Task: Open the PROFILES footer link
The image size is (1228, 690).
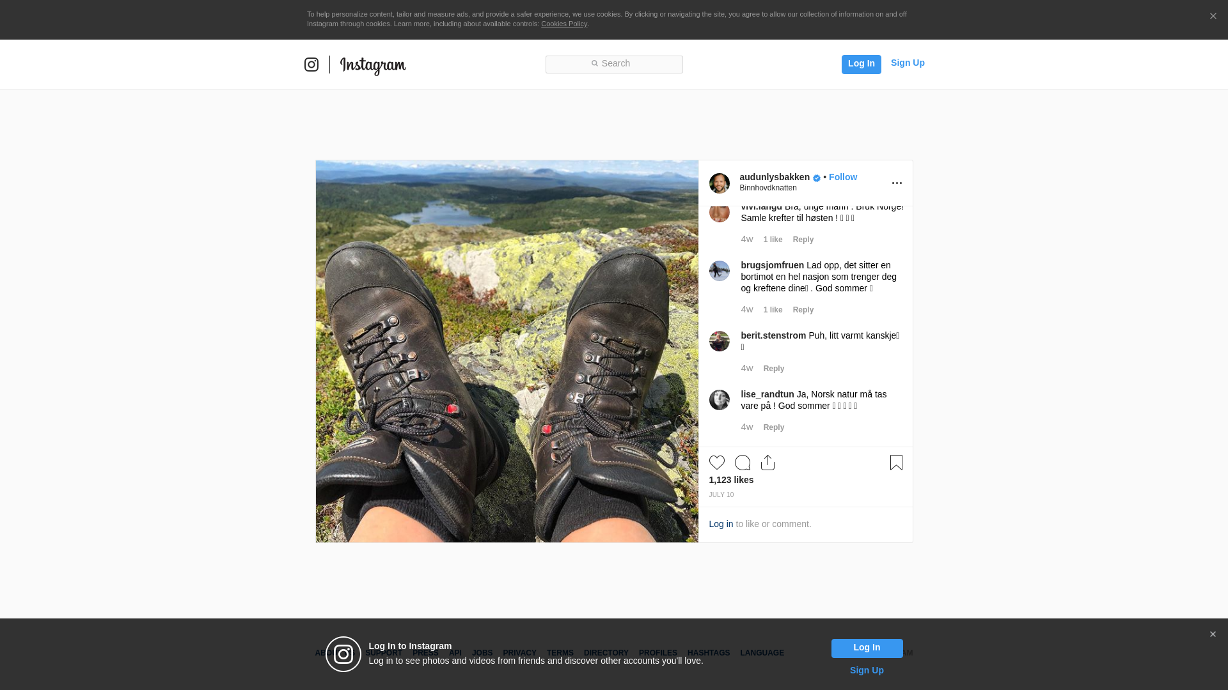Action: 658,653
